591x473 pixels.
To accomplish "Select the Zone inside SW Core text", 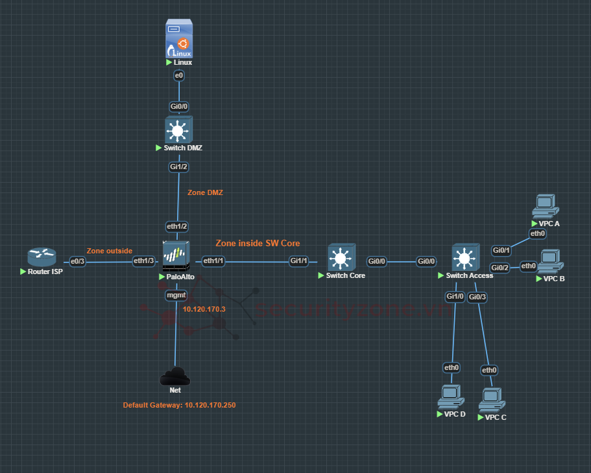I will (258, 243).
